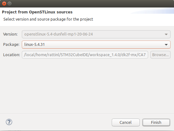This screenshot has width=174, height=131.
Task: Click the Project from OpenSTLinux sources heading
Action: [x=37, y=12]
